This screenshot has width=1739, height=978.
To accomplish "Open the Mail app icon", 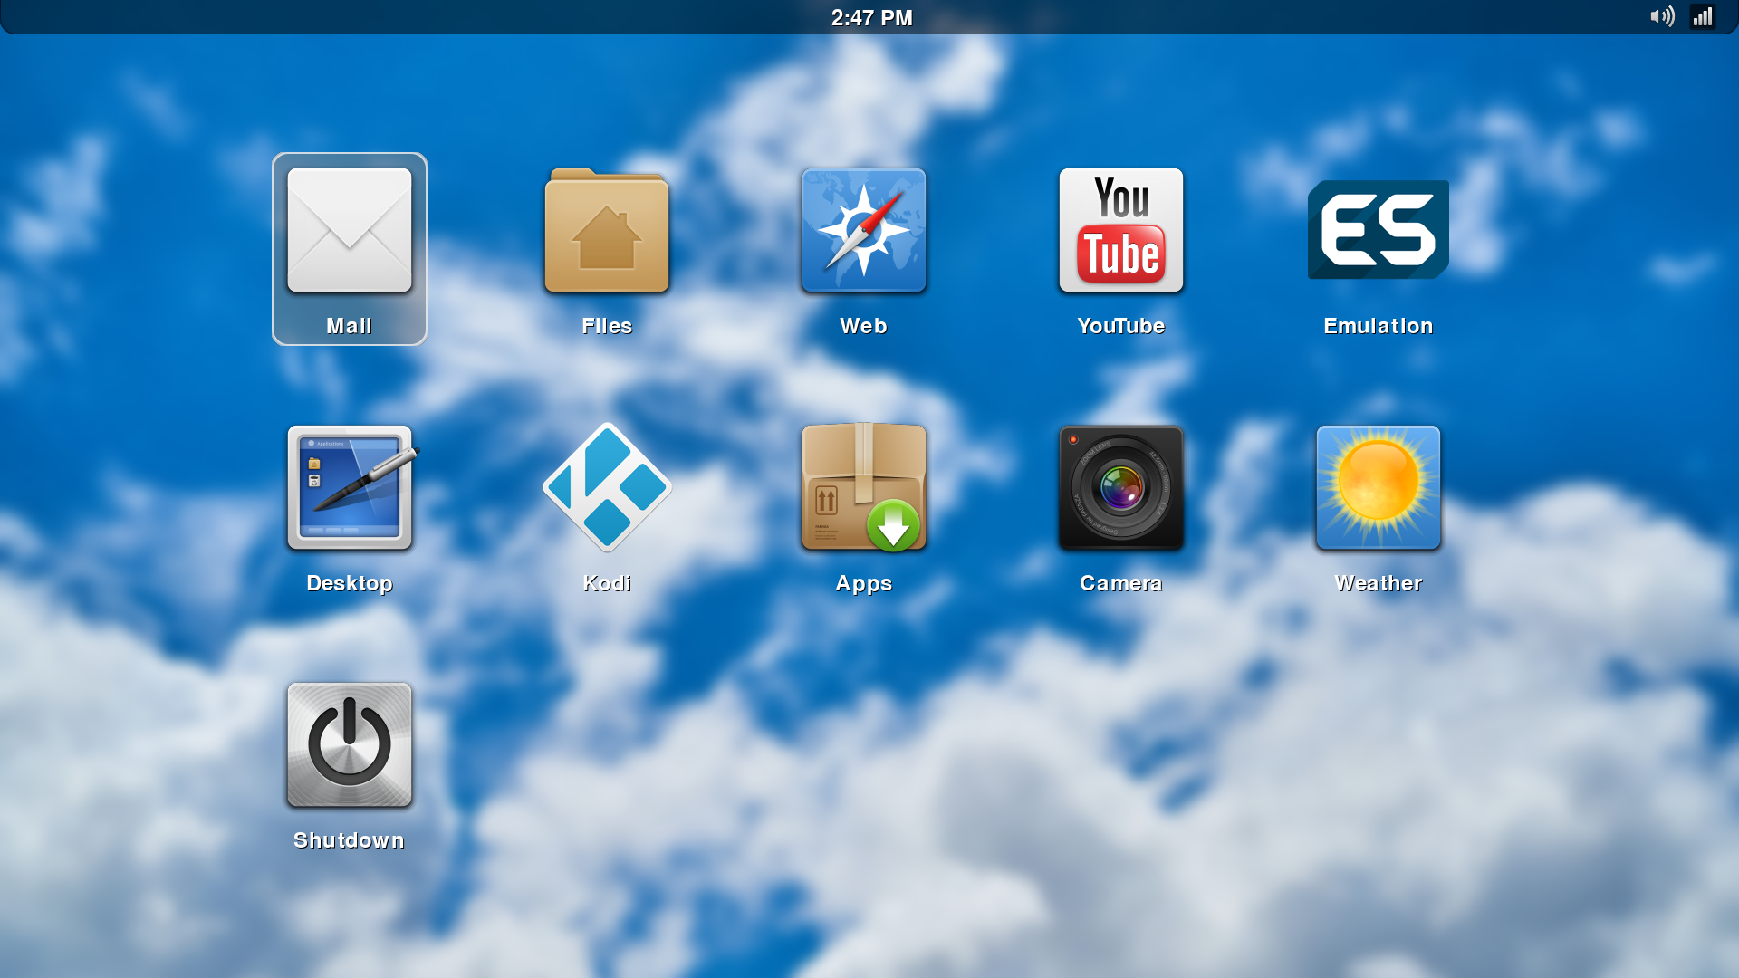I will [350, 230].
